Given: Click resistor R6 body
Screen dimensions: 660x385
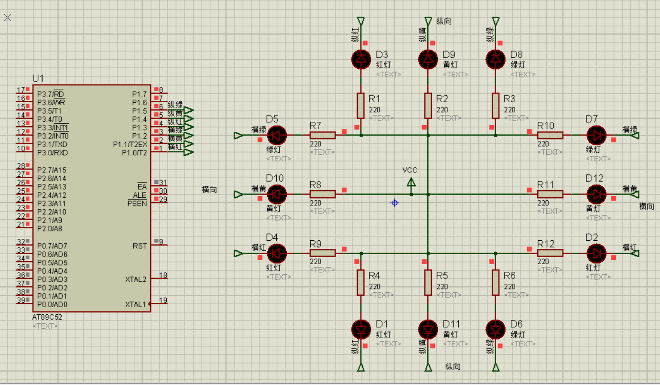Looking at the screenshot, I should tap(496, 283).
